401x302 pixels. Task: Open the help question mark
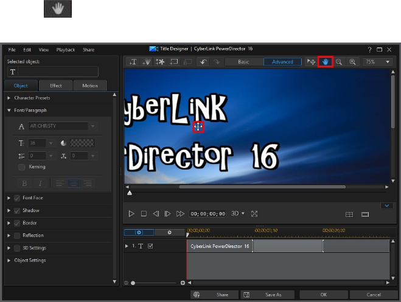(x=369, y=50)
